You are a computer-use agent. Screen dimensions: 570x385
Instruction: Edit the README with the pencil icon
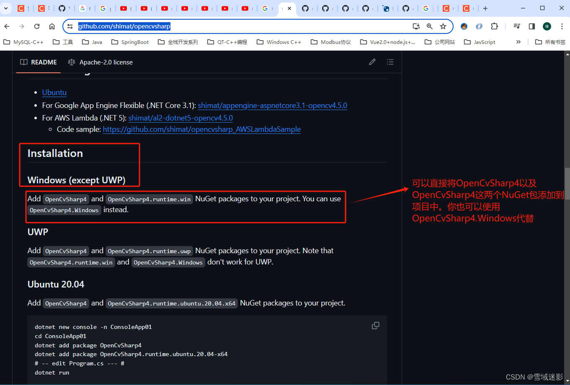[x=372, y=62]
